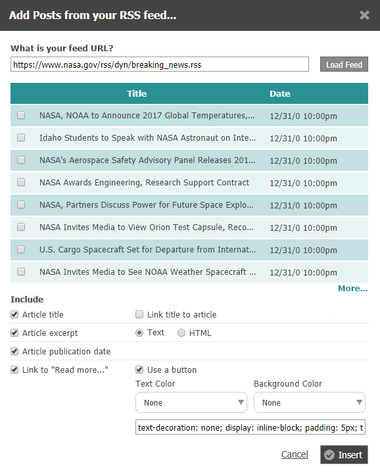Click the Title column header
Image resolution: width=380 pixels, height=476 pixels.
coord(137,93)
